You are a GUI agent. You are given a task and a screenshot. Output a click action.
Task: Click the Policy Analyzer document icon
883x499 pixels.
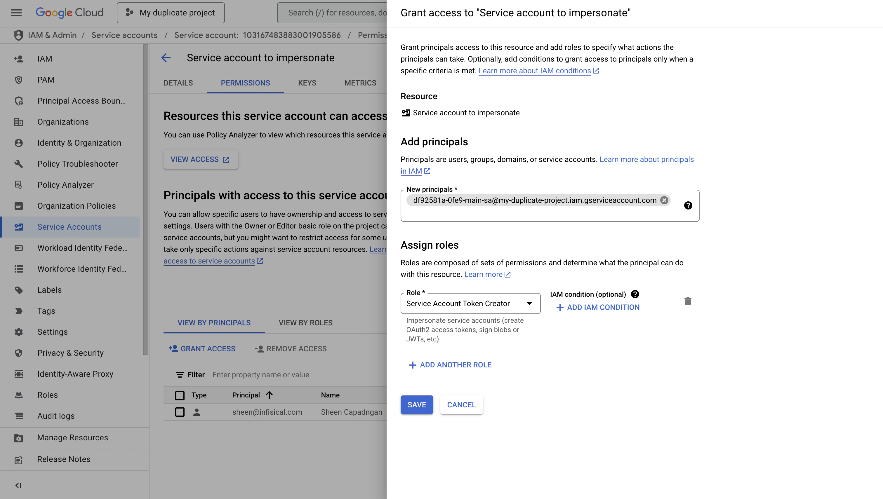point(19,185)
